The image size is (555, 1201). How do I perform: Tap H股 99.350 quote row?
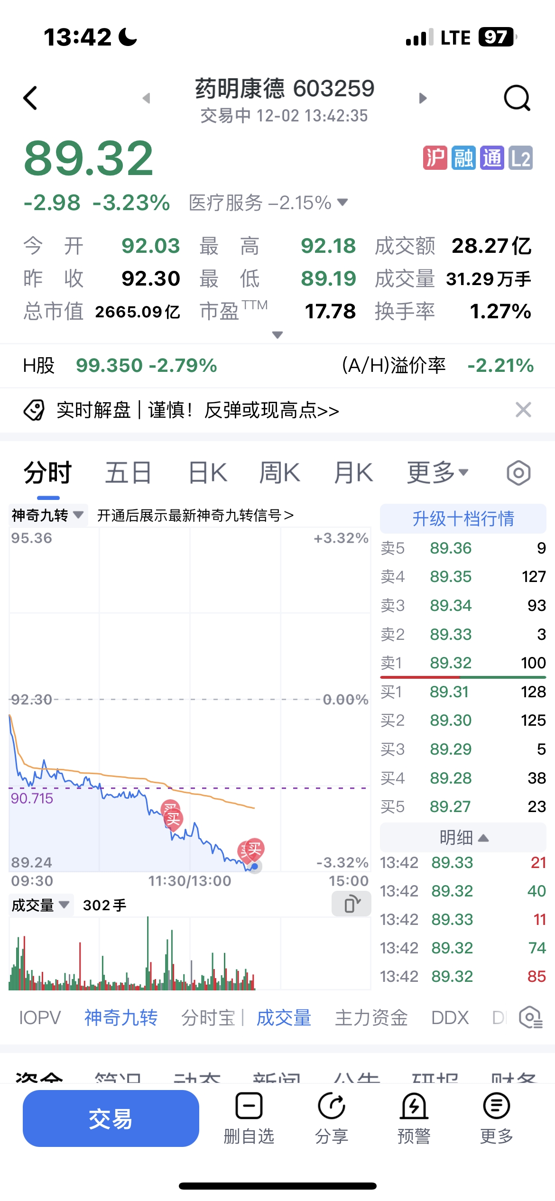(x=120, y=365)
